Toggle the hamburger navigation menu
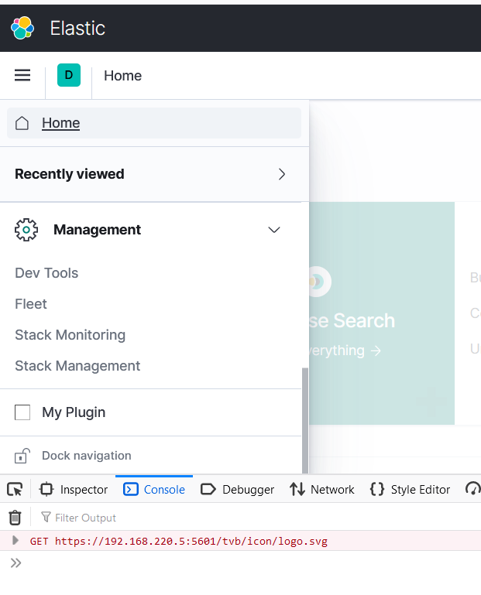 click(22, 75)
